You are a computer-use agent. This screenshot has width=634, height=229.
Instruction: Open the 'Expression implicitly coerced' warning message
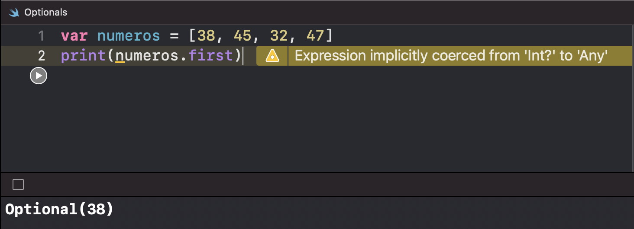(452, 56)
